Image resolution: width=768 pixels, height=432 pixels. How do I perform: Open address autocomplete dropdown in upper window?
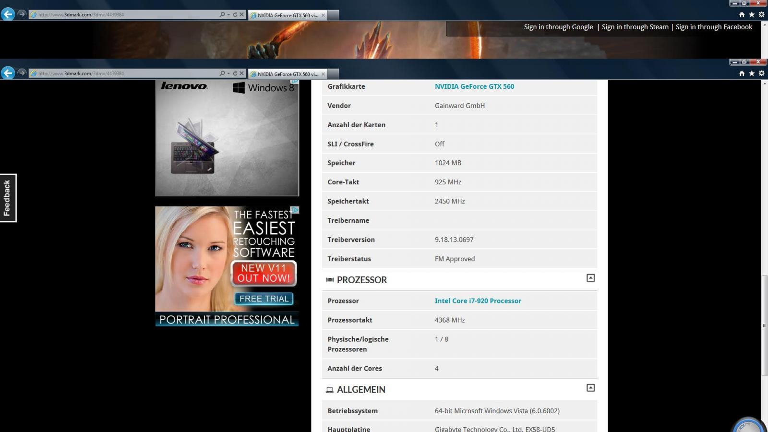point(228,14)
